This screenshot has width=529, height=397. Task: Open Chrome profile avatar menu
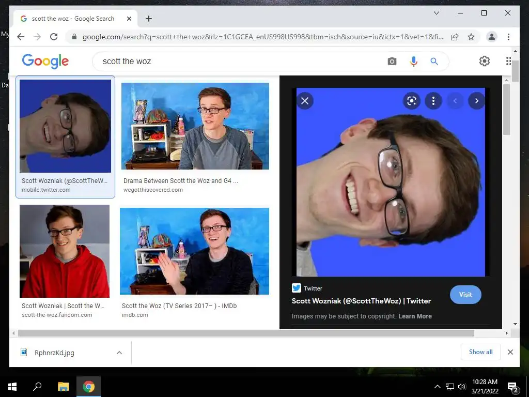pos(492,37)
